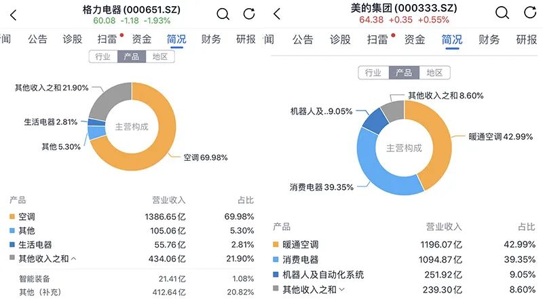Click the 智能装备 sub-row
543x300 pixels.
click(x=136, y=278)
